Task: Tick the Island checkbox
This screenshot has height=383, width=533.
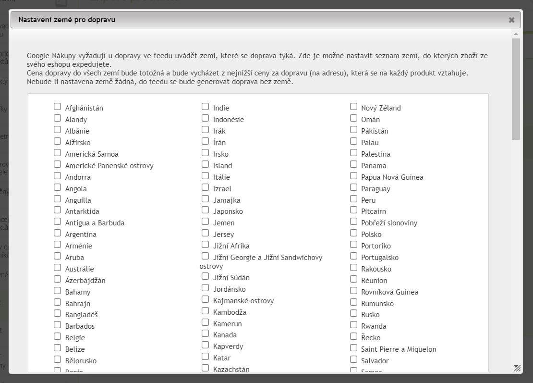Action: 206,165
